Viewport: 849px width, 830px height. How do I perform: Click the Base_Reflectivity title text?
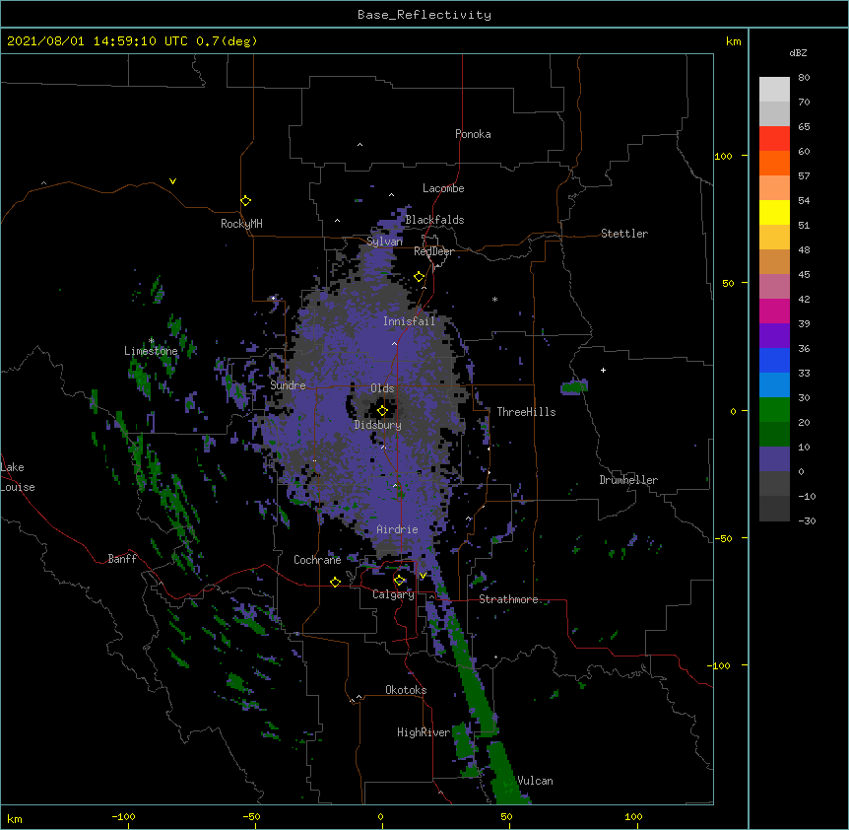424,15
